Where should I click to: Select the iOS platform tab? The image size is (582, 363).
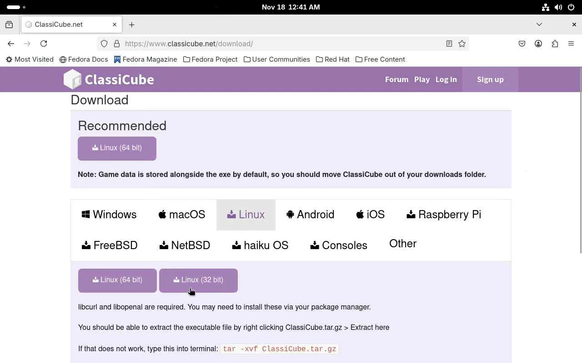370,215
